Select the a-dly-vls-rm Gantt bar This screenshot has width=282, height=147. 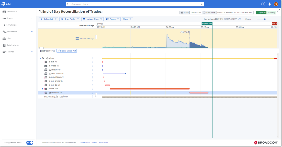[199, 93]
